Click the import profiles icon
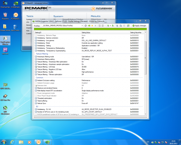This screenshot has width=181, height=145. click(x=113, y=26)
